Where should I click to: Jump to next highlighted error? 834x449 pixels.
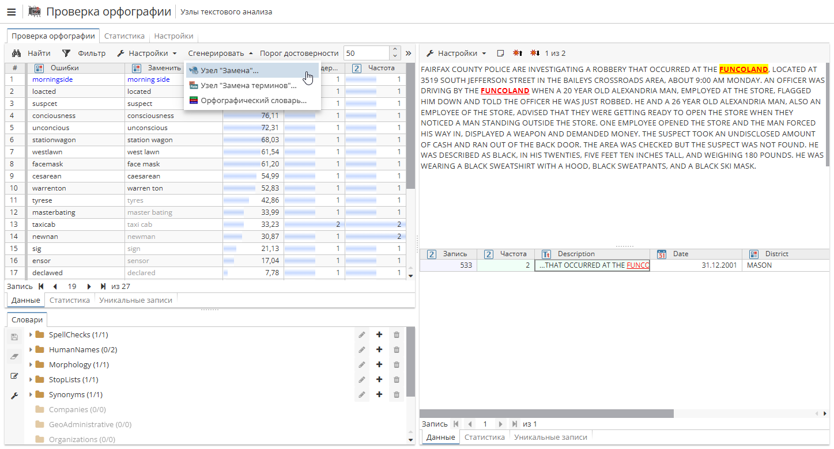[x=535, y=54]
